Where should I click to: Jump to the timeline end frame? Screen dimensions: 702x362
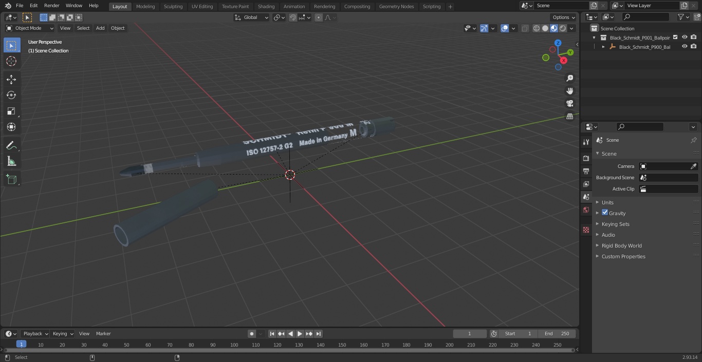[x=319, y=334]
